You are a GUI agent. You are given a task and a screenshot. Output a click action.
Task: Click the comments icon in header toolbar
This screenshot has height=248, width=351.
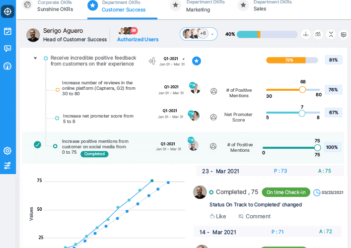(344, 34)
